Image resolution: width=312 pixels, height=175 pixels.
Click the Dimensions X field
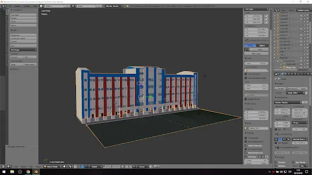256,29
